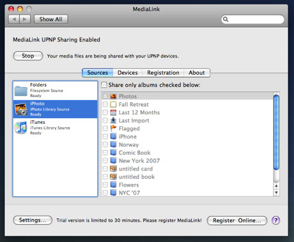This screenshot has width=294, height=242.
Task: Click the Norway album name
Action: [128, 145]
